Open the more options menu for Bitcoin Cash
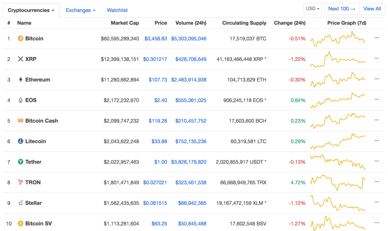Image resolution: width=388 pixels, height=231 pixels. [377, 120]
